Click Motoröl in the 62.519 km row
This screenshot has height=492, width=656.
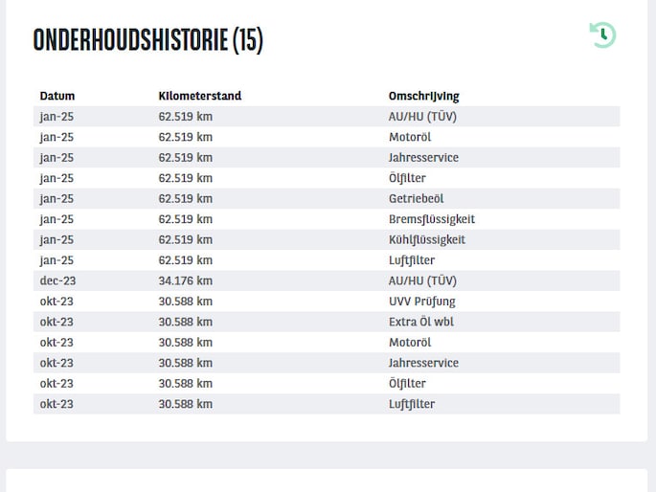410,137
